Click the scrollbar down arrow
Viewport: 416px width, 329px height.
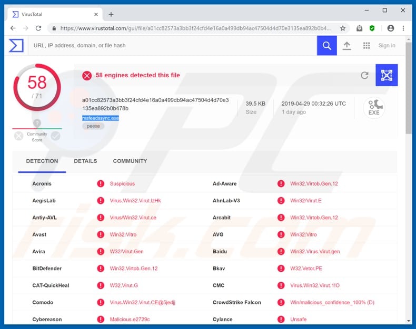coord(409,321)
